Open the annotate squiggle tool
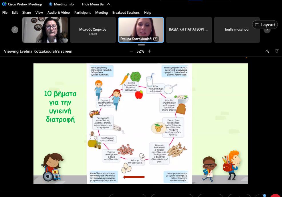 (x=267, y=51)
